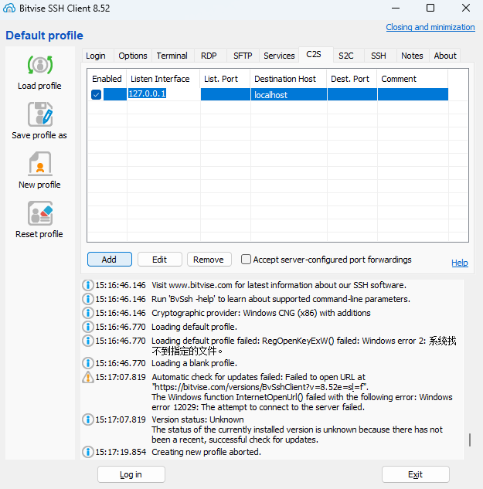483x489 pixels.
Task: Minimize the Bitvise SSH Client window
Action: (396, 8)
